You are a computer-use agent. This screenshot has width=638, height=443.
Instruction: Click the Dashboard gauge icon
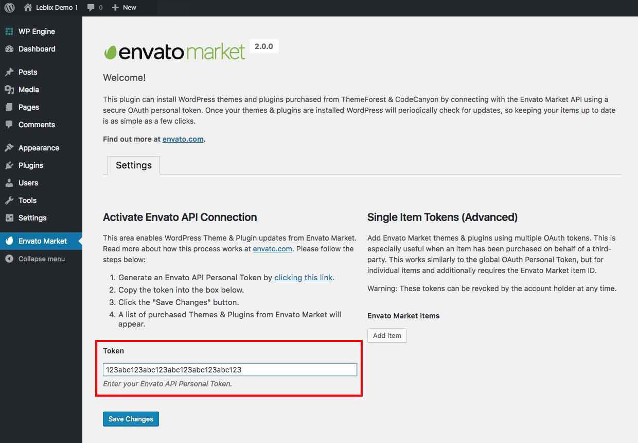(9, 49)
